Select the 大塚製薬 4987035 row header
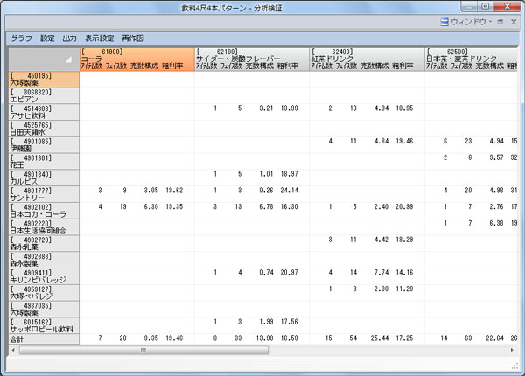This screenshot has width=525, height=376. [x=44, y=309]
